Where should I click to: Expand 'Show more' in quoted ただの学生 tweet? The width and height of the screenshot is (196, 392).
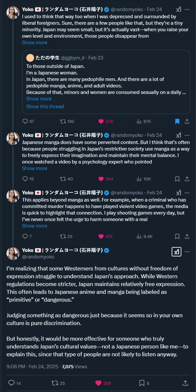click(39, 99)
